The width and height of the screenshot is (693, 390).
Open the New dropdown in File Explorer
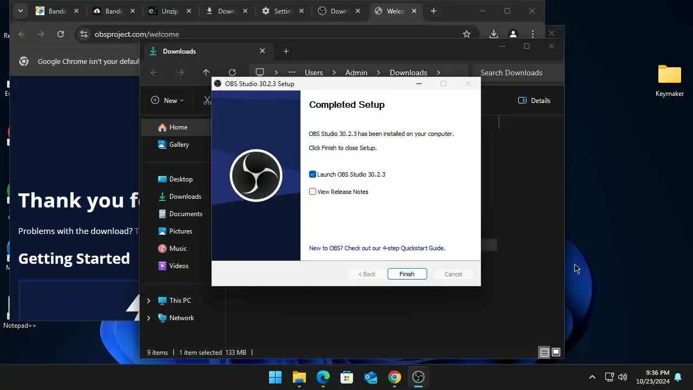(167, 100)
